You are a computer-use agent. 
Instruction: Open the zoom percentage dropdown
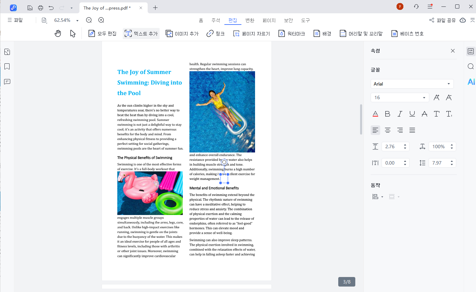click(x=77, y=20)
